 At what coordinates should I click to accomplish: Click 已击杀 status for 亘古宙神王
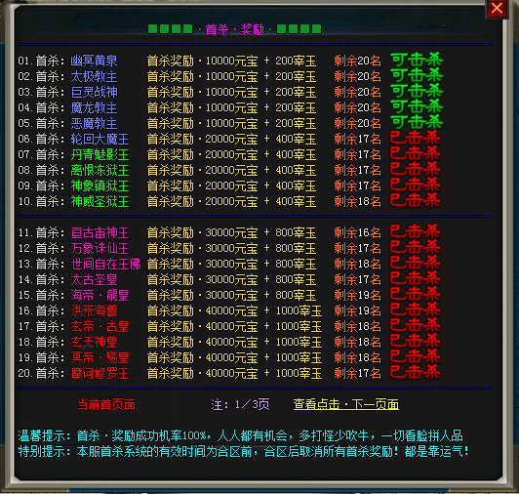tap(416, 232)
